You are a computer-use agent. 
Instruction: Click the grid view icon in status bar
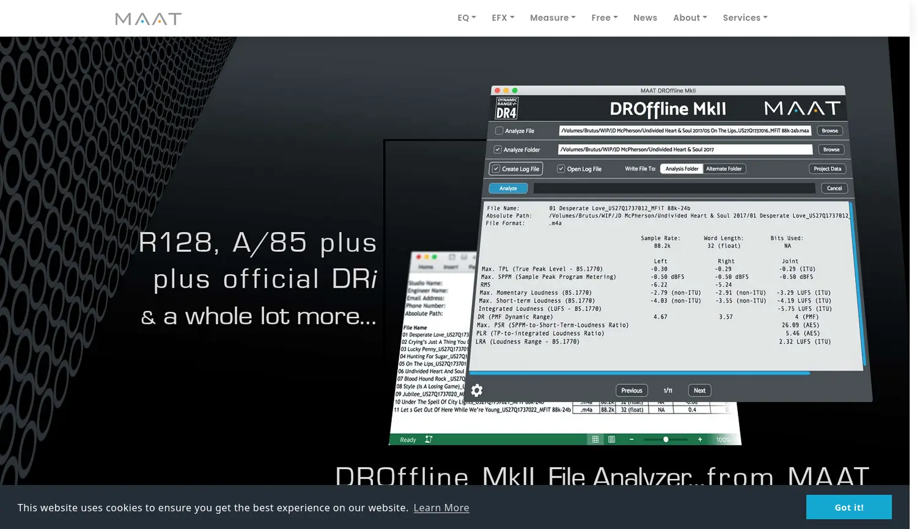pos(595,439)
